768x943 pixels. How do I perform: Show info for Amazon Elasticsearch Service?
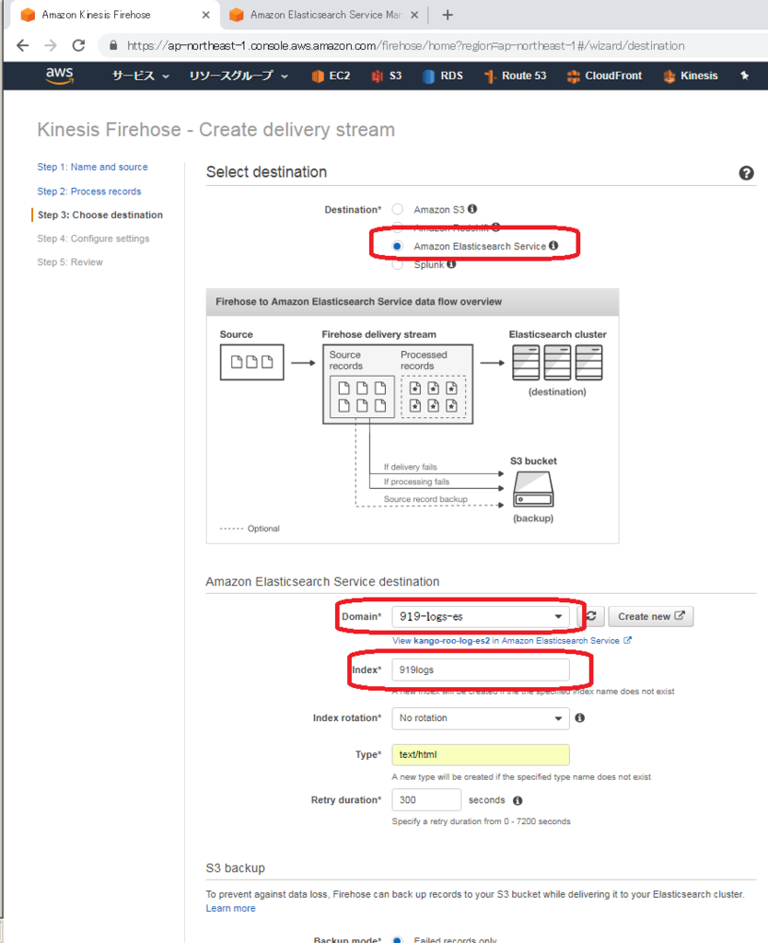pos(553,245)
